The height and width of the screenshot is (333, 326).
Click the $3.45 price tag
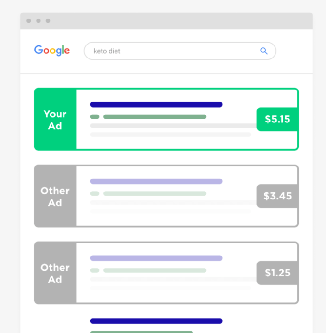coord(277,196)
